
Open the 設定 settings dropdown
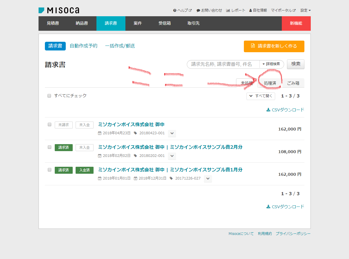pyautogui.click(x=306, y=10)
